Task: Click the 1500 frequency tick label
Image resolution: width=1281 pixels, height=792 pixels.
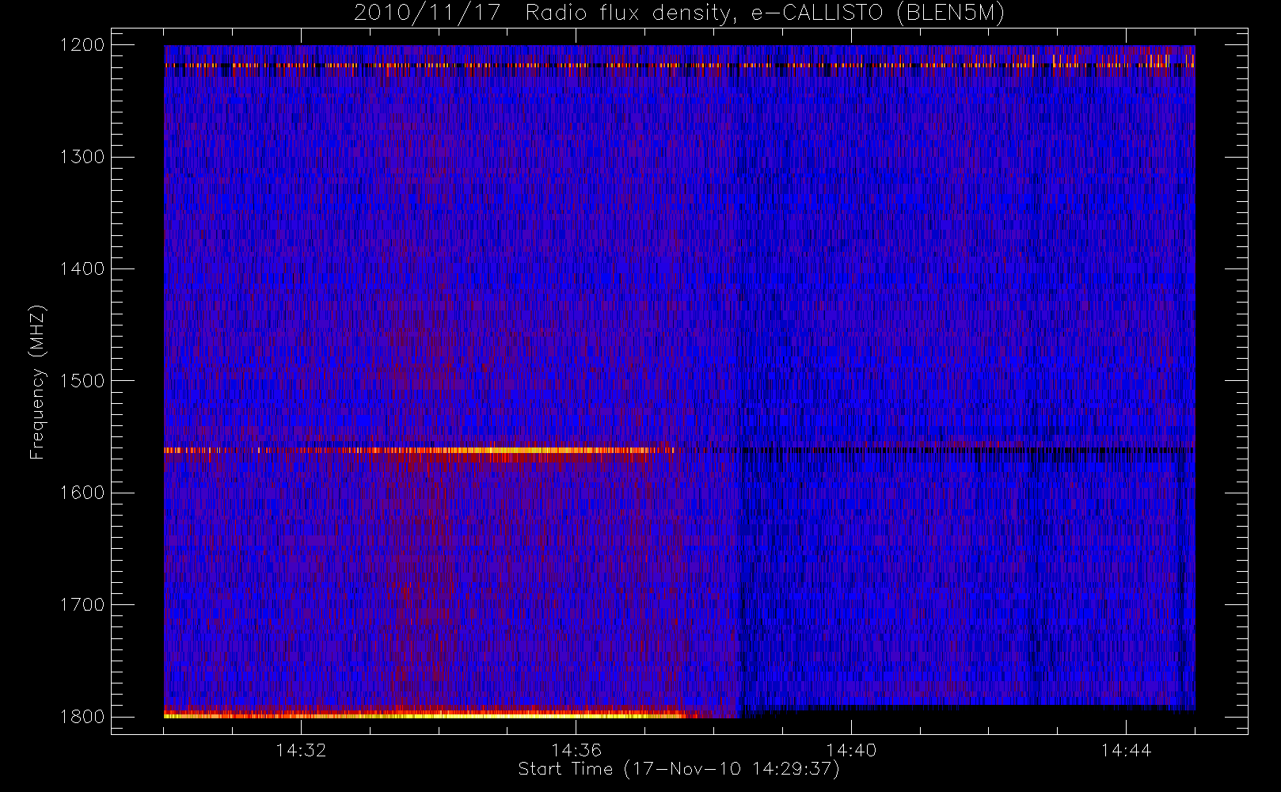Action: click(x=82, y=381)
